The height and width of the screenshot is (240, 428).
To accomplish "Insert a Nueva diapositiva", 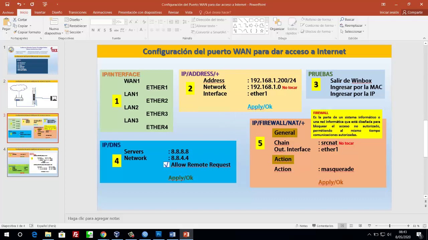I will pyautogui.click(x=54, y=27).
